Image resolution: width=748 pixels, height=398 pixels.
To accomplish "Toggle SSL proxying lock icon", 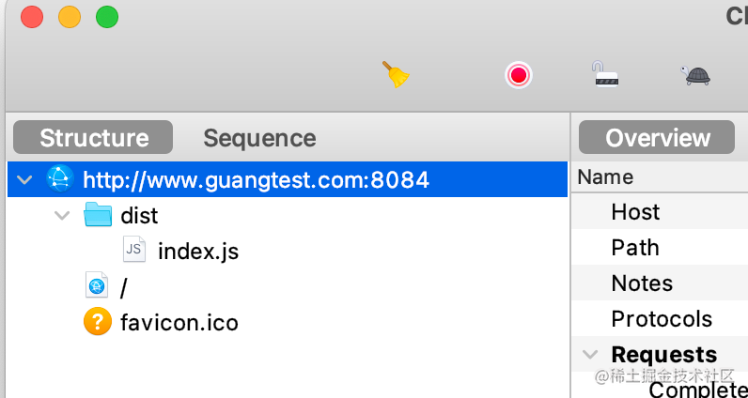I will [x=604, y=74].
